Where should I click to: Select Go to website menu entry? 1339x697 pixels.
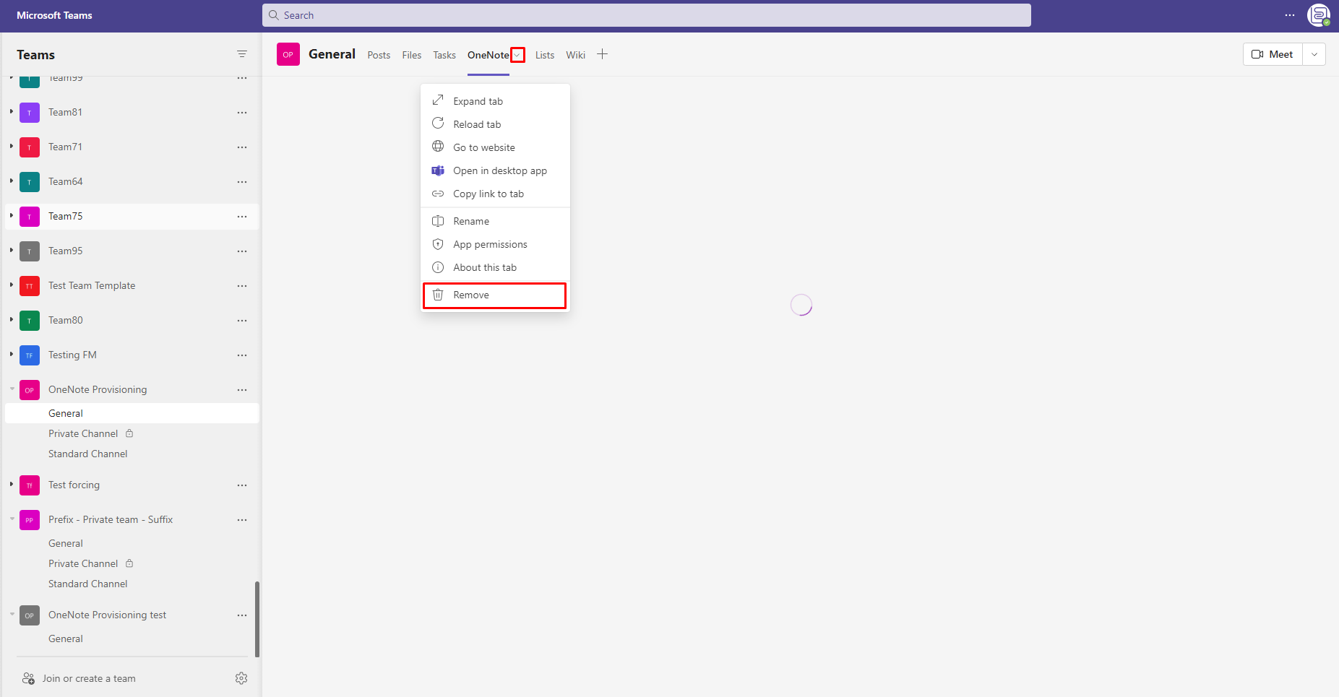[x=495, y=147]
